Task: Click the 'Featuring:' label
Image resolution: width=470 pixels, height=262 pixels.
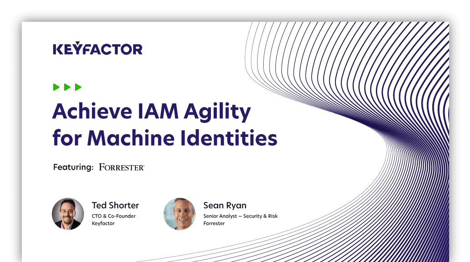Action: click(74, 167)
